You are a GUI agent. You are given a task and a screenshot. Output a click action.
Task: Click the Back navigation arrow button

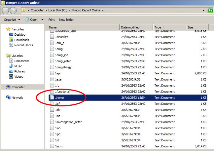pyautogui.click(x=6, y=11)
